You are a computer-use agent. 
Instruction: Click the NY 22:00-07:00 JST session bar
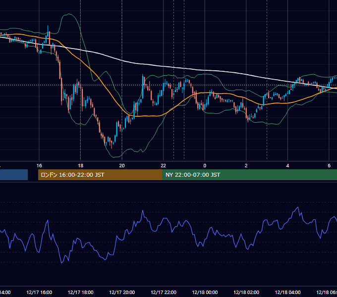coord(249,175)
